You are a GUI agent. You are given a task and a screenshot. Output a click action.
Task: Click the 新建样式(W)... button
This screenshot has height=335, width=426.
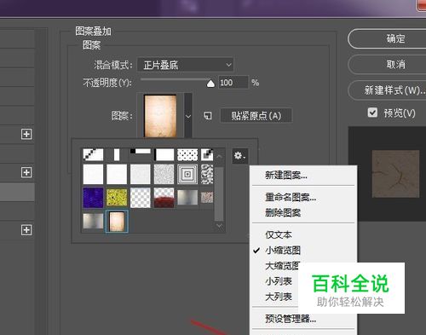point(387,90)
